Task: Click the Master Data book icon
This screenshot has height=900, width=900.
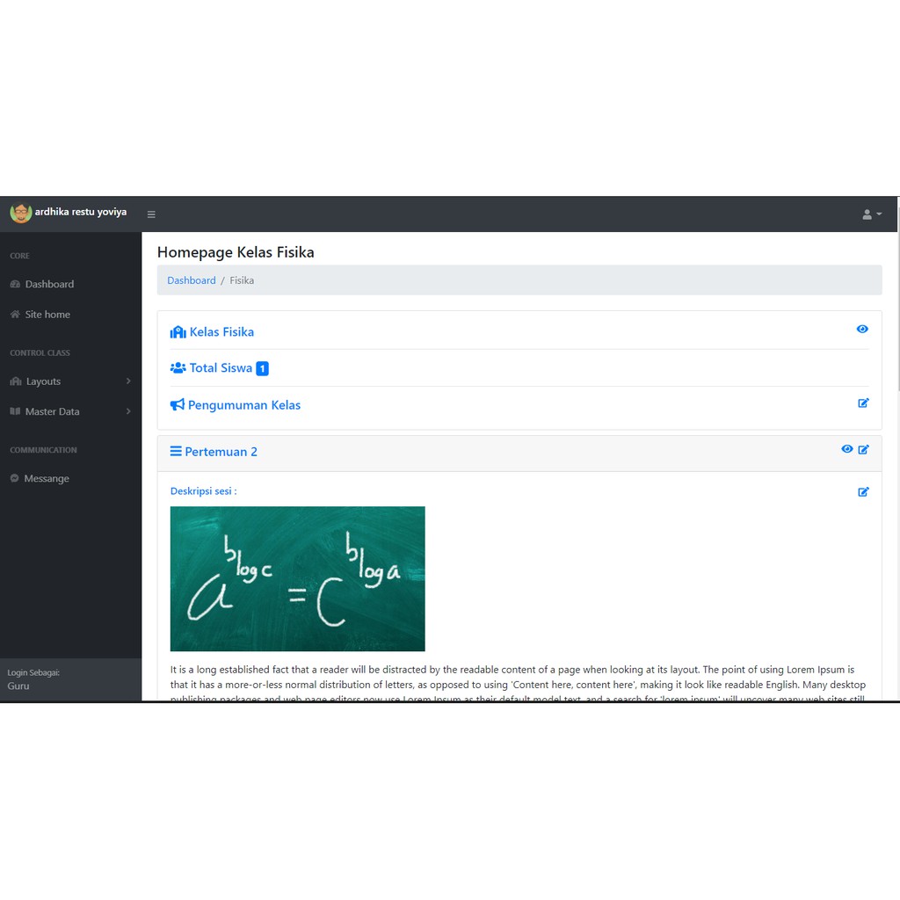Action: click(x=15, y=411)
